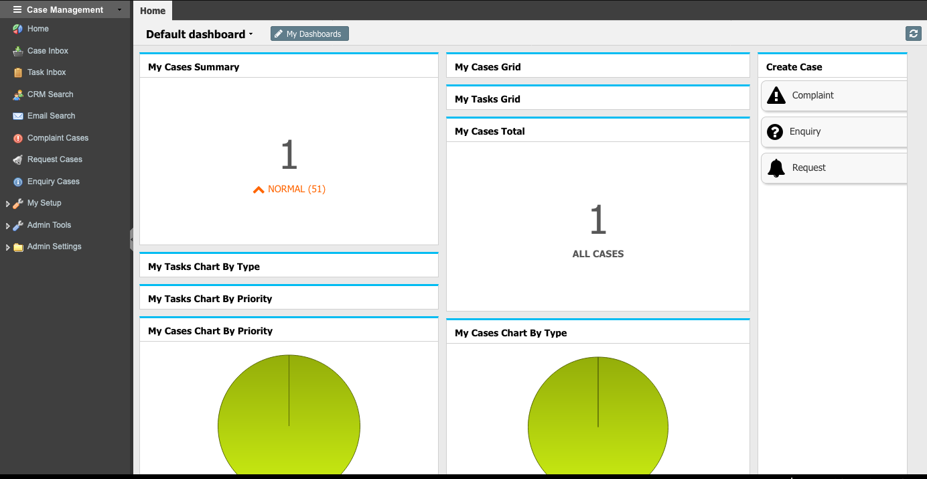Expand My Tasks Chart By Type panel
The image size is (927, 479).
[x=289, y=266]
